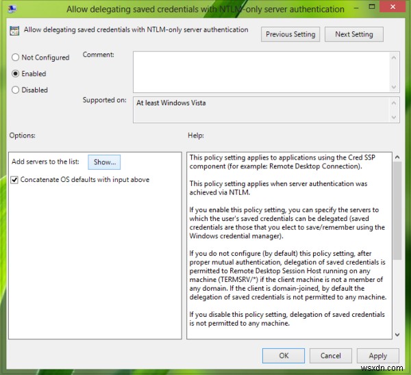
Task: Click the Comment box scroll up arrow
Action: (x=394, y=57)
